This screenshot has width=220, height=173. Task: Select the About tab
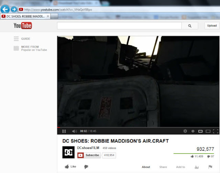pos(146,167)
